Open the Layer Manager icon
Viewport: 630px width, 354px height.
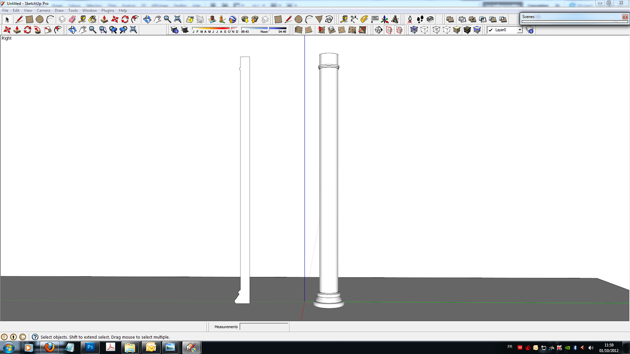point(530,30)
